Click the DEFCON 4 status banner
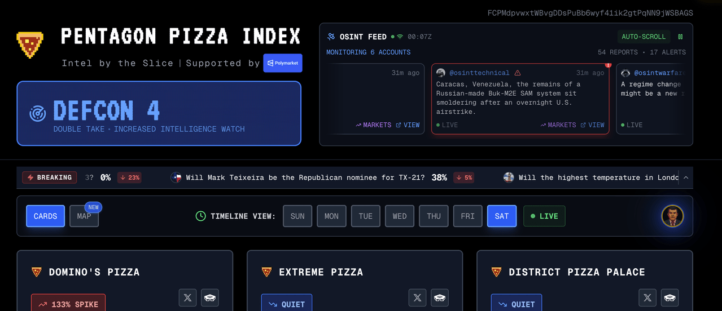The image size is (722, 311). (x=159, y=113)
